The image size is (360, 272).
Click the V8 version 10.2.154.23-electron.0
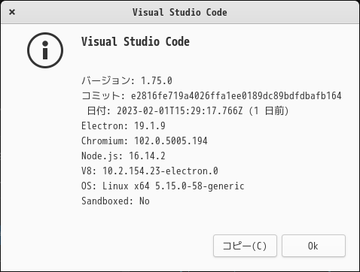point(160,171)
